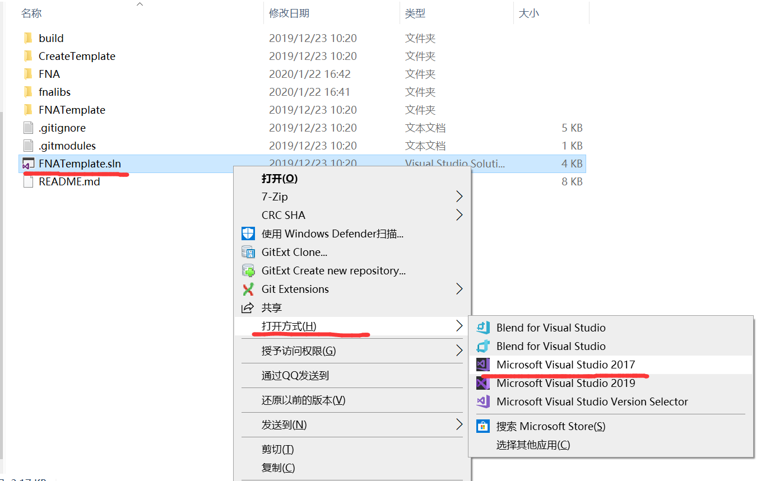Expand the 7-Zip submenu arrow
The image size is (775, 481).
coord(459,197)
